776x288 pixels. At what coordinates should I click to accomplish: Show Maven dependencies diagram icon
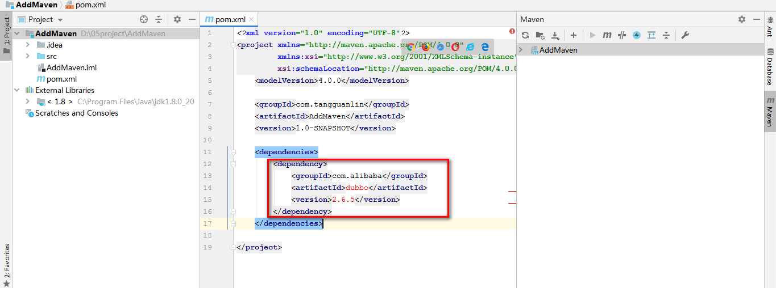click(651, 35)
